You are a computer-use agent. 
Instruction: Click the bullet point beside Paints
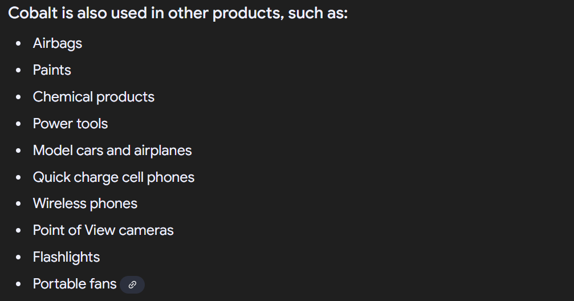[x=19, y=70]
